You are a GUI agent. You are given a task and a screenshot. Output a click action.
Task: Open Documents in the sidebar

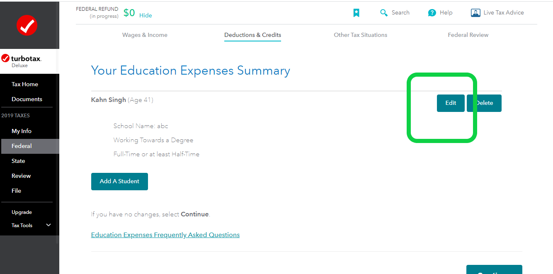[27, 99]
